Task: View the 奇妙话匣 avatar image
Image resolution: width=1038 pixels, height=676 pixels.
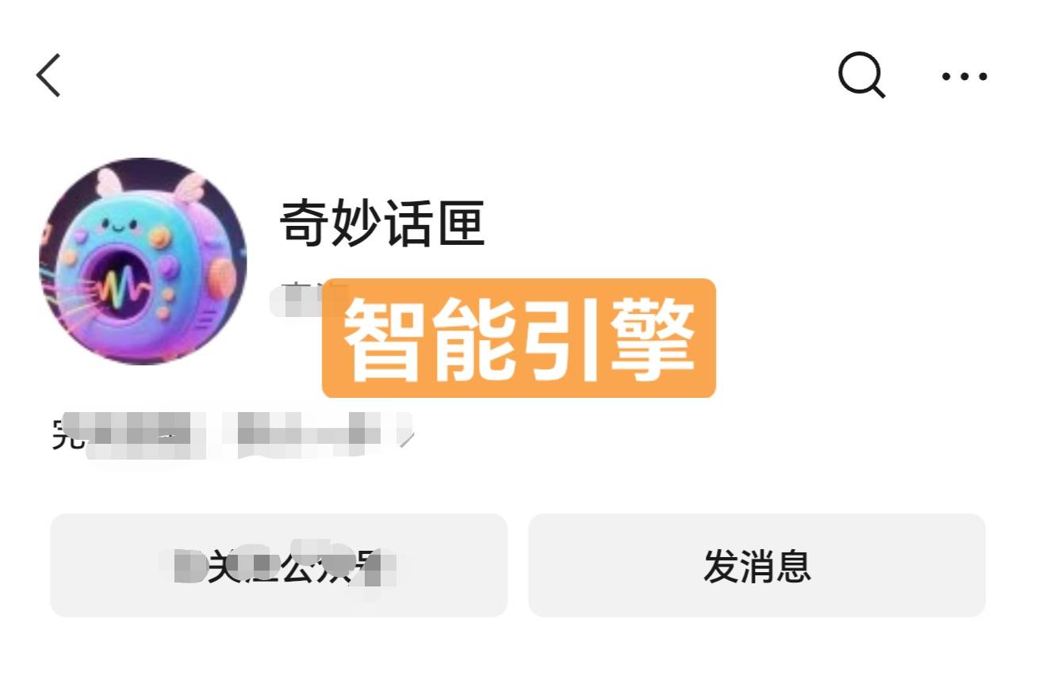Action: click(x=143, y=261)
